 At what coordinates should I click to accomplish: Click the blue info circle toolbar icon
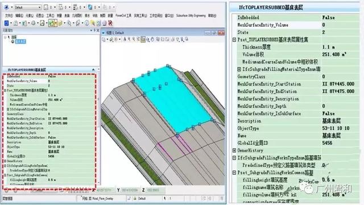pyautogui.click(x=86, y=23)
